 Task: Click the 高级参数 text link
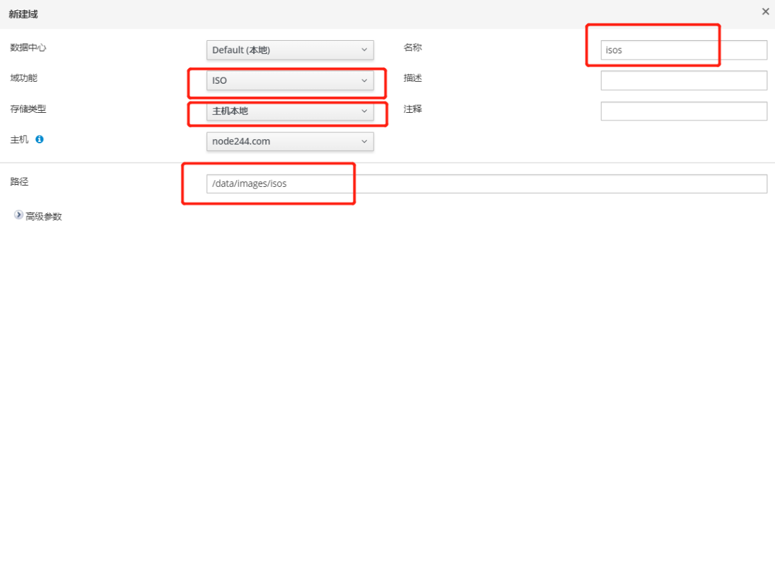coord(44,217)
